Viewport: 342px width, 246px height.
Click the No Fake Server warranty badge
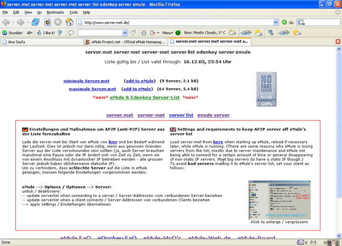[x=266, y=89]
